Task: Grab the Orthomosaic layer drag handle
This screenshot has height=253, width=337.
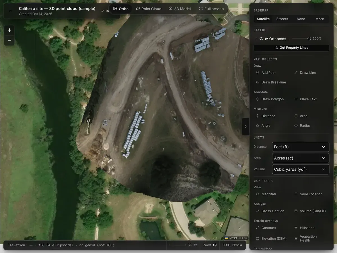Action: click(x=256, y=39)
